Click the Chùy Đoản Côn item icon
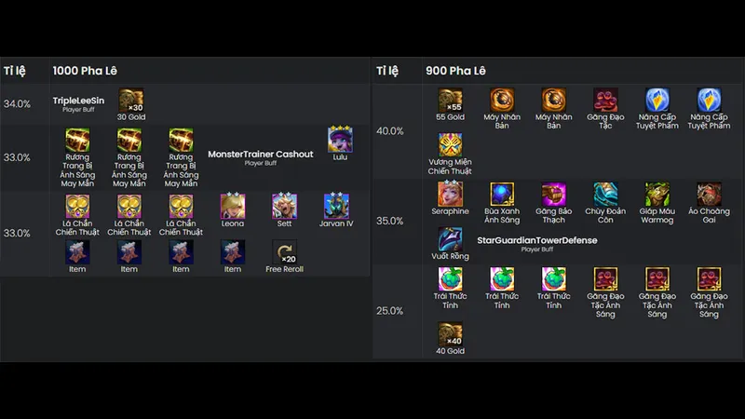 (605, 195)
